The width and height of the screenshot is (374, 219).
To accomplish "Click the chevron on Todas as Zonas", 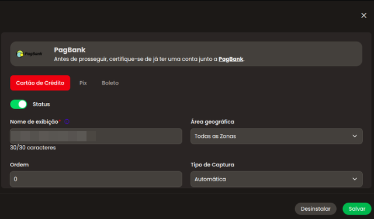I will (355, 136).
